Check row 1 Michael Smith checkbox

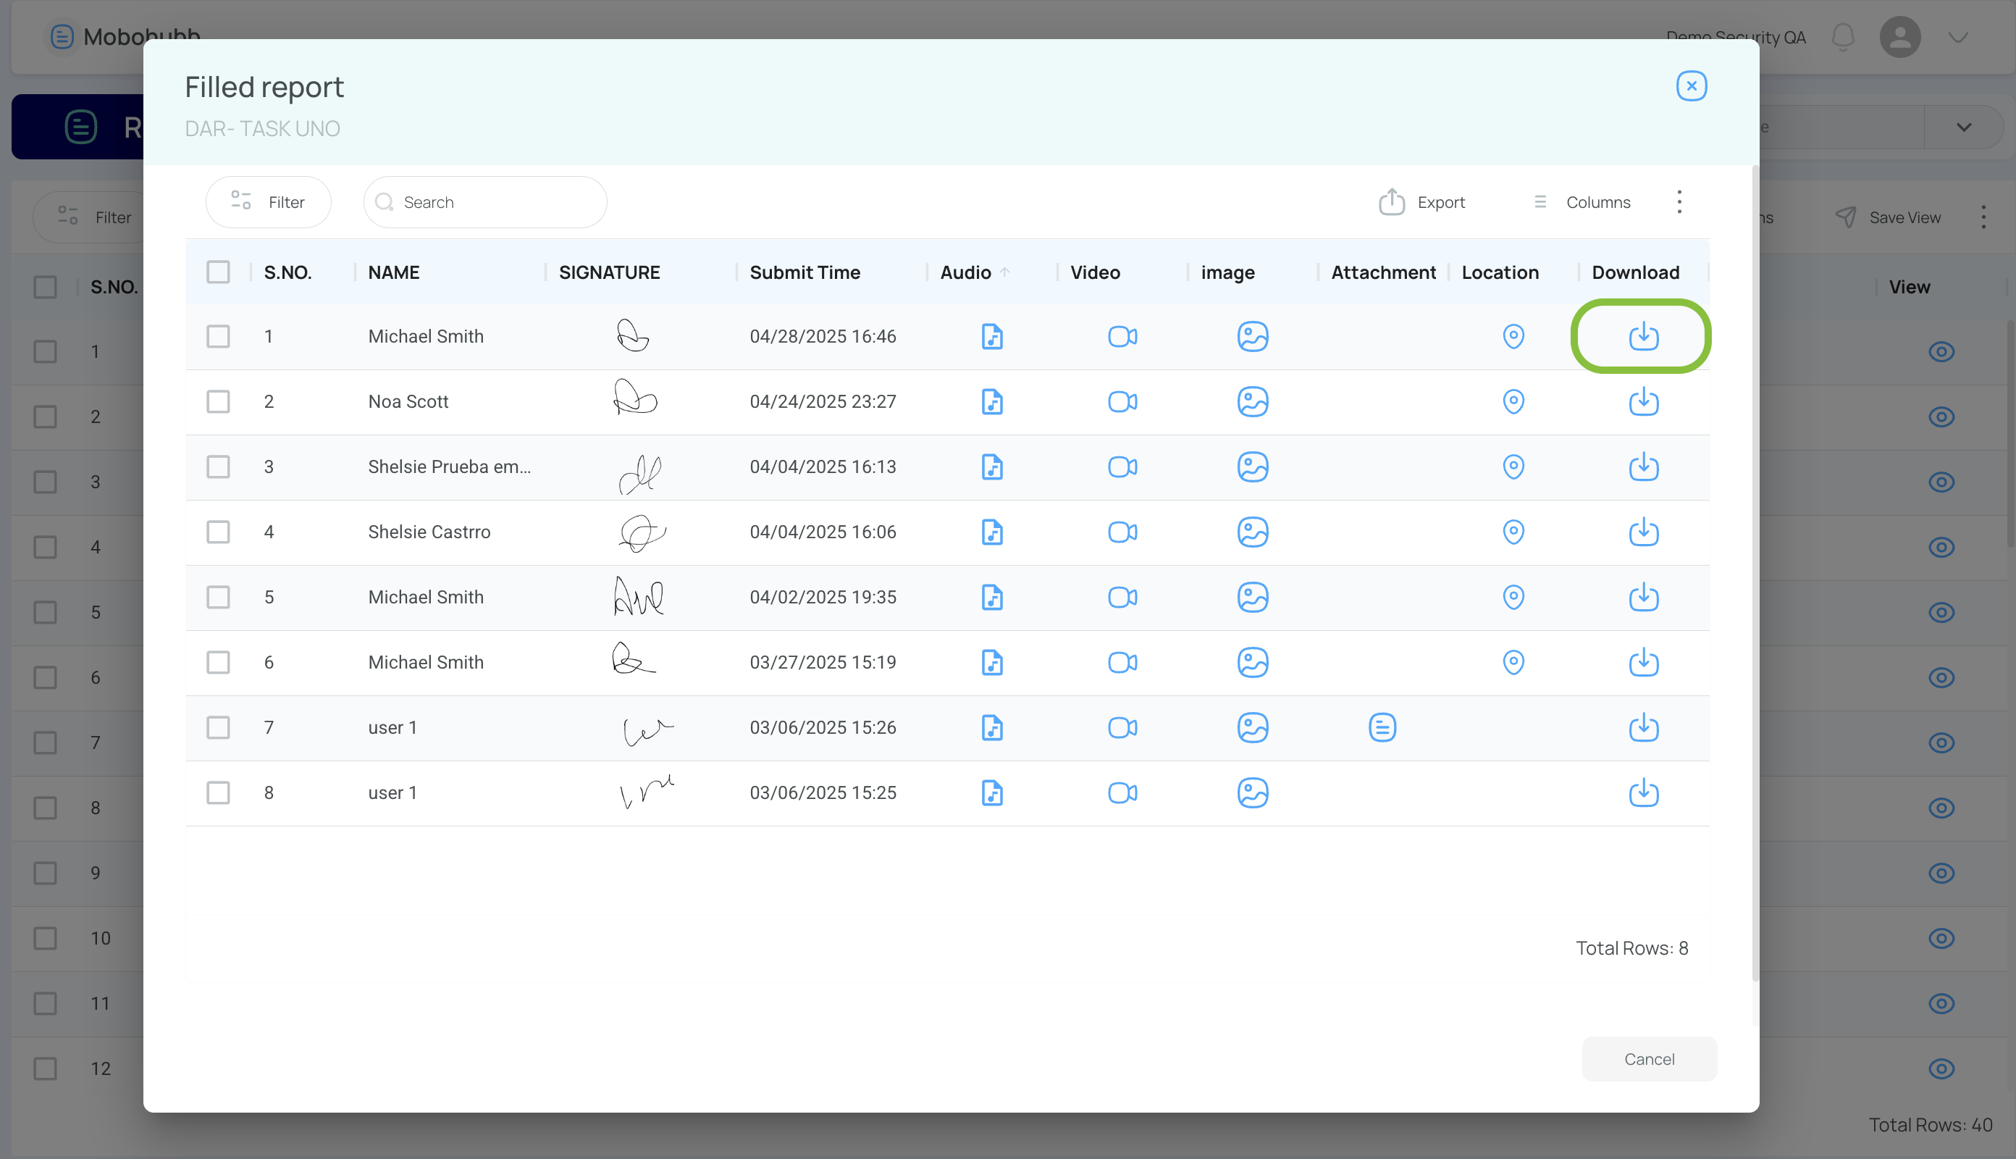218,336
